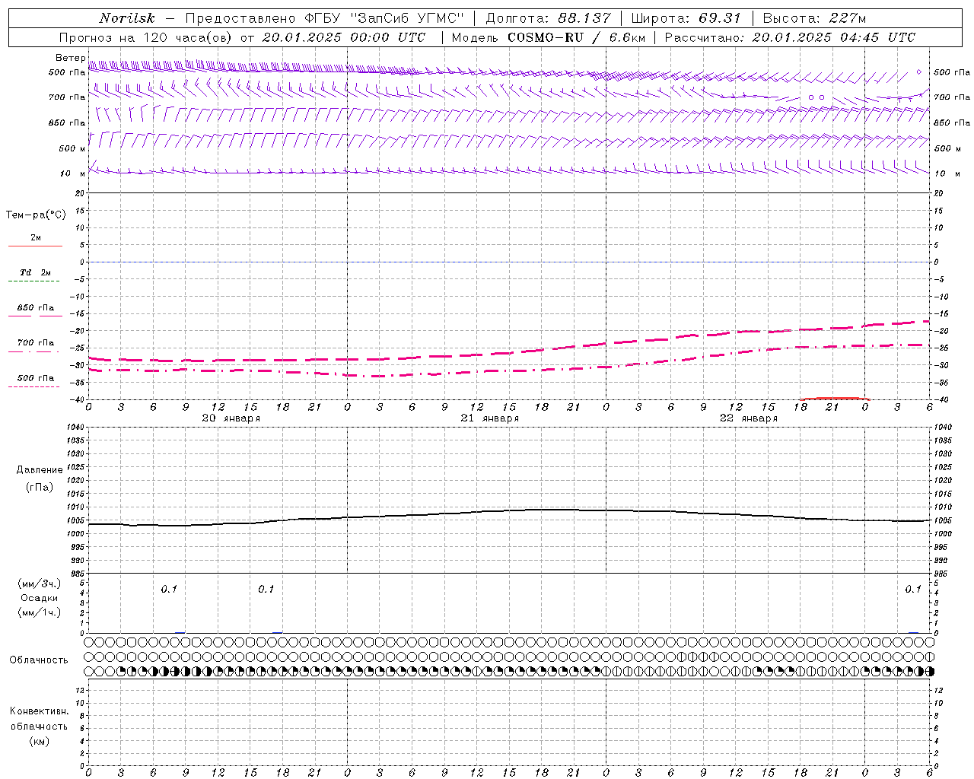This screenshot has width=974, height=779.
Task: Click the 'Давление' pressure panel label
Action: (40, 470)
